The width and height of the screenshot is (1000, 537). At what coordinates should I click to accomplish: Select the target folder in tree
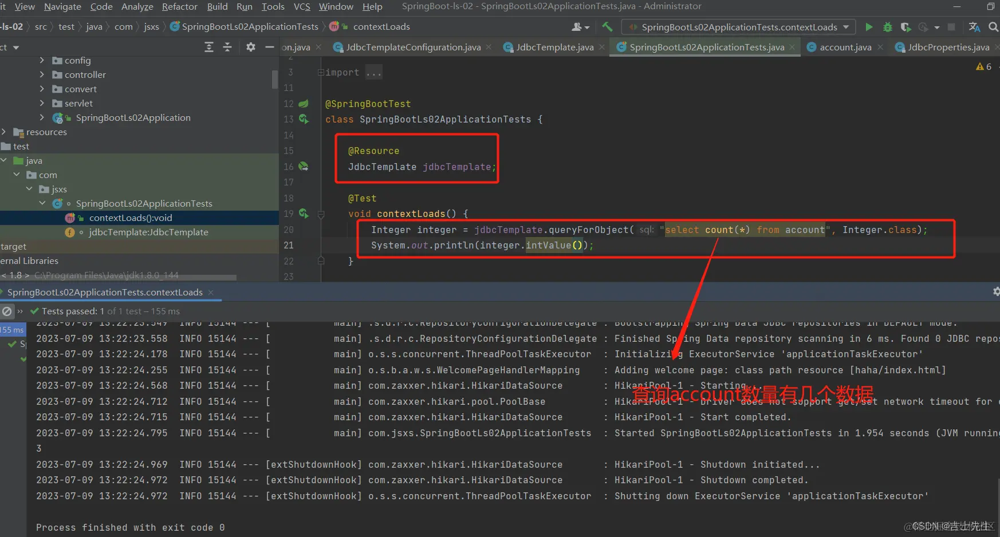coord(14,247)
